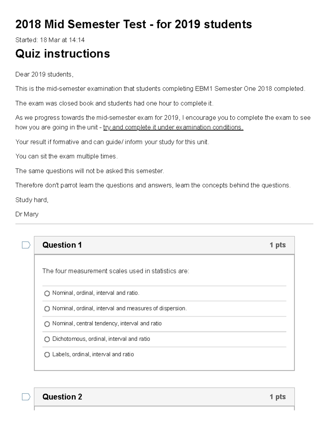Click the "Quiz instructions" heading
328x425 pixels.
click(x=63, y=54)
